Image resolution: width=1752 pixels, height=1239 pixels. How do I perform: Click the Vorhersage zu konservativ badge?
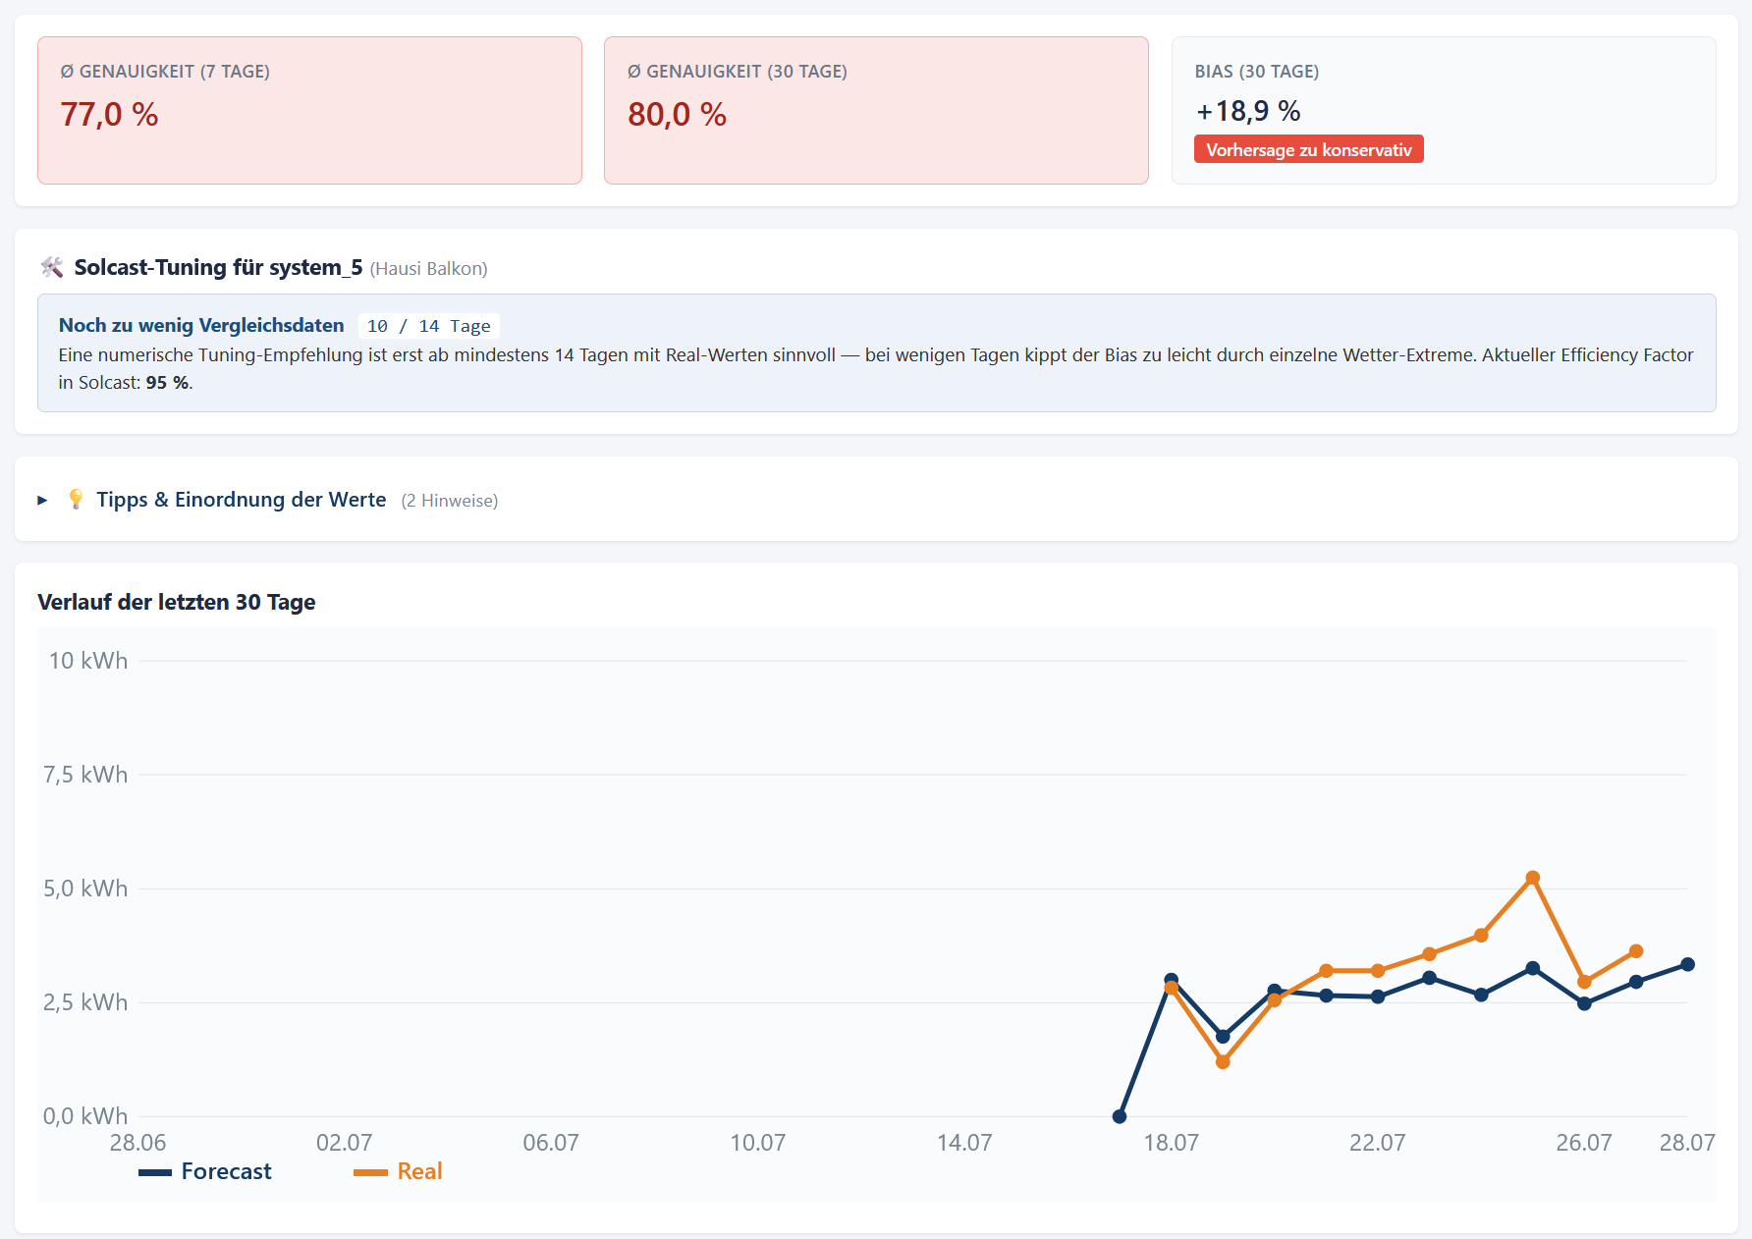click(x=1308, y=149)
